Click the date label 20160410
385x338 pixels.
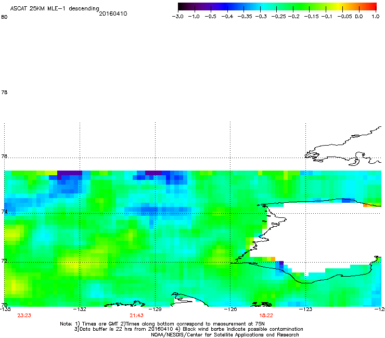(x=113, y=14)
